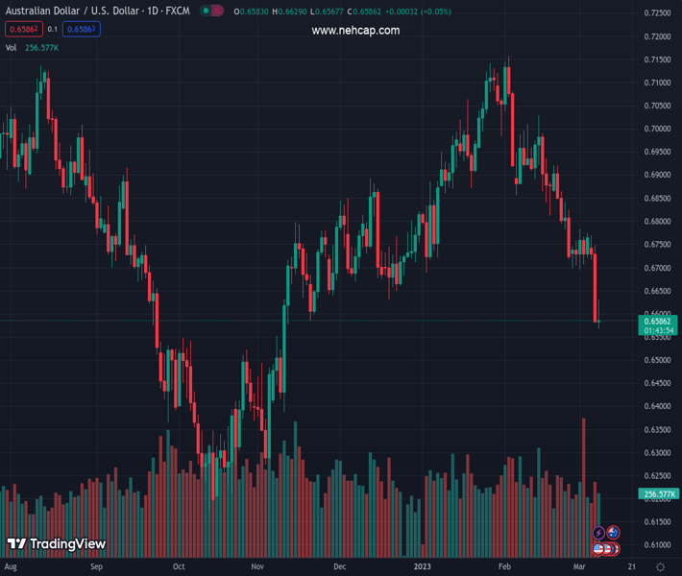Click the Oct label on time axis

[x=179, y=567]
